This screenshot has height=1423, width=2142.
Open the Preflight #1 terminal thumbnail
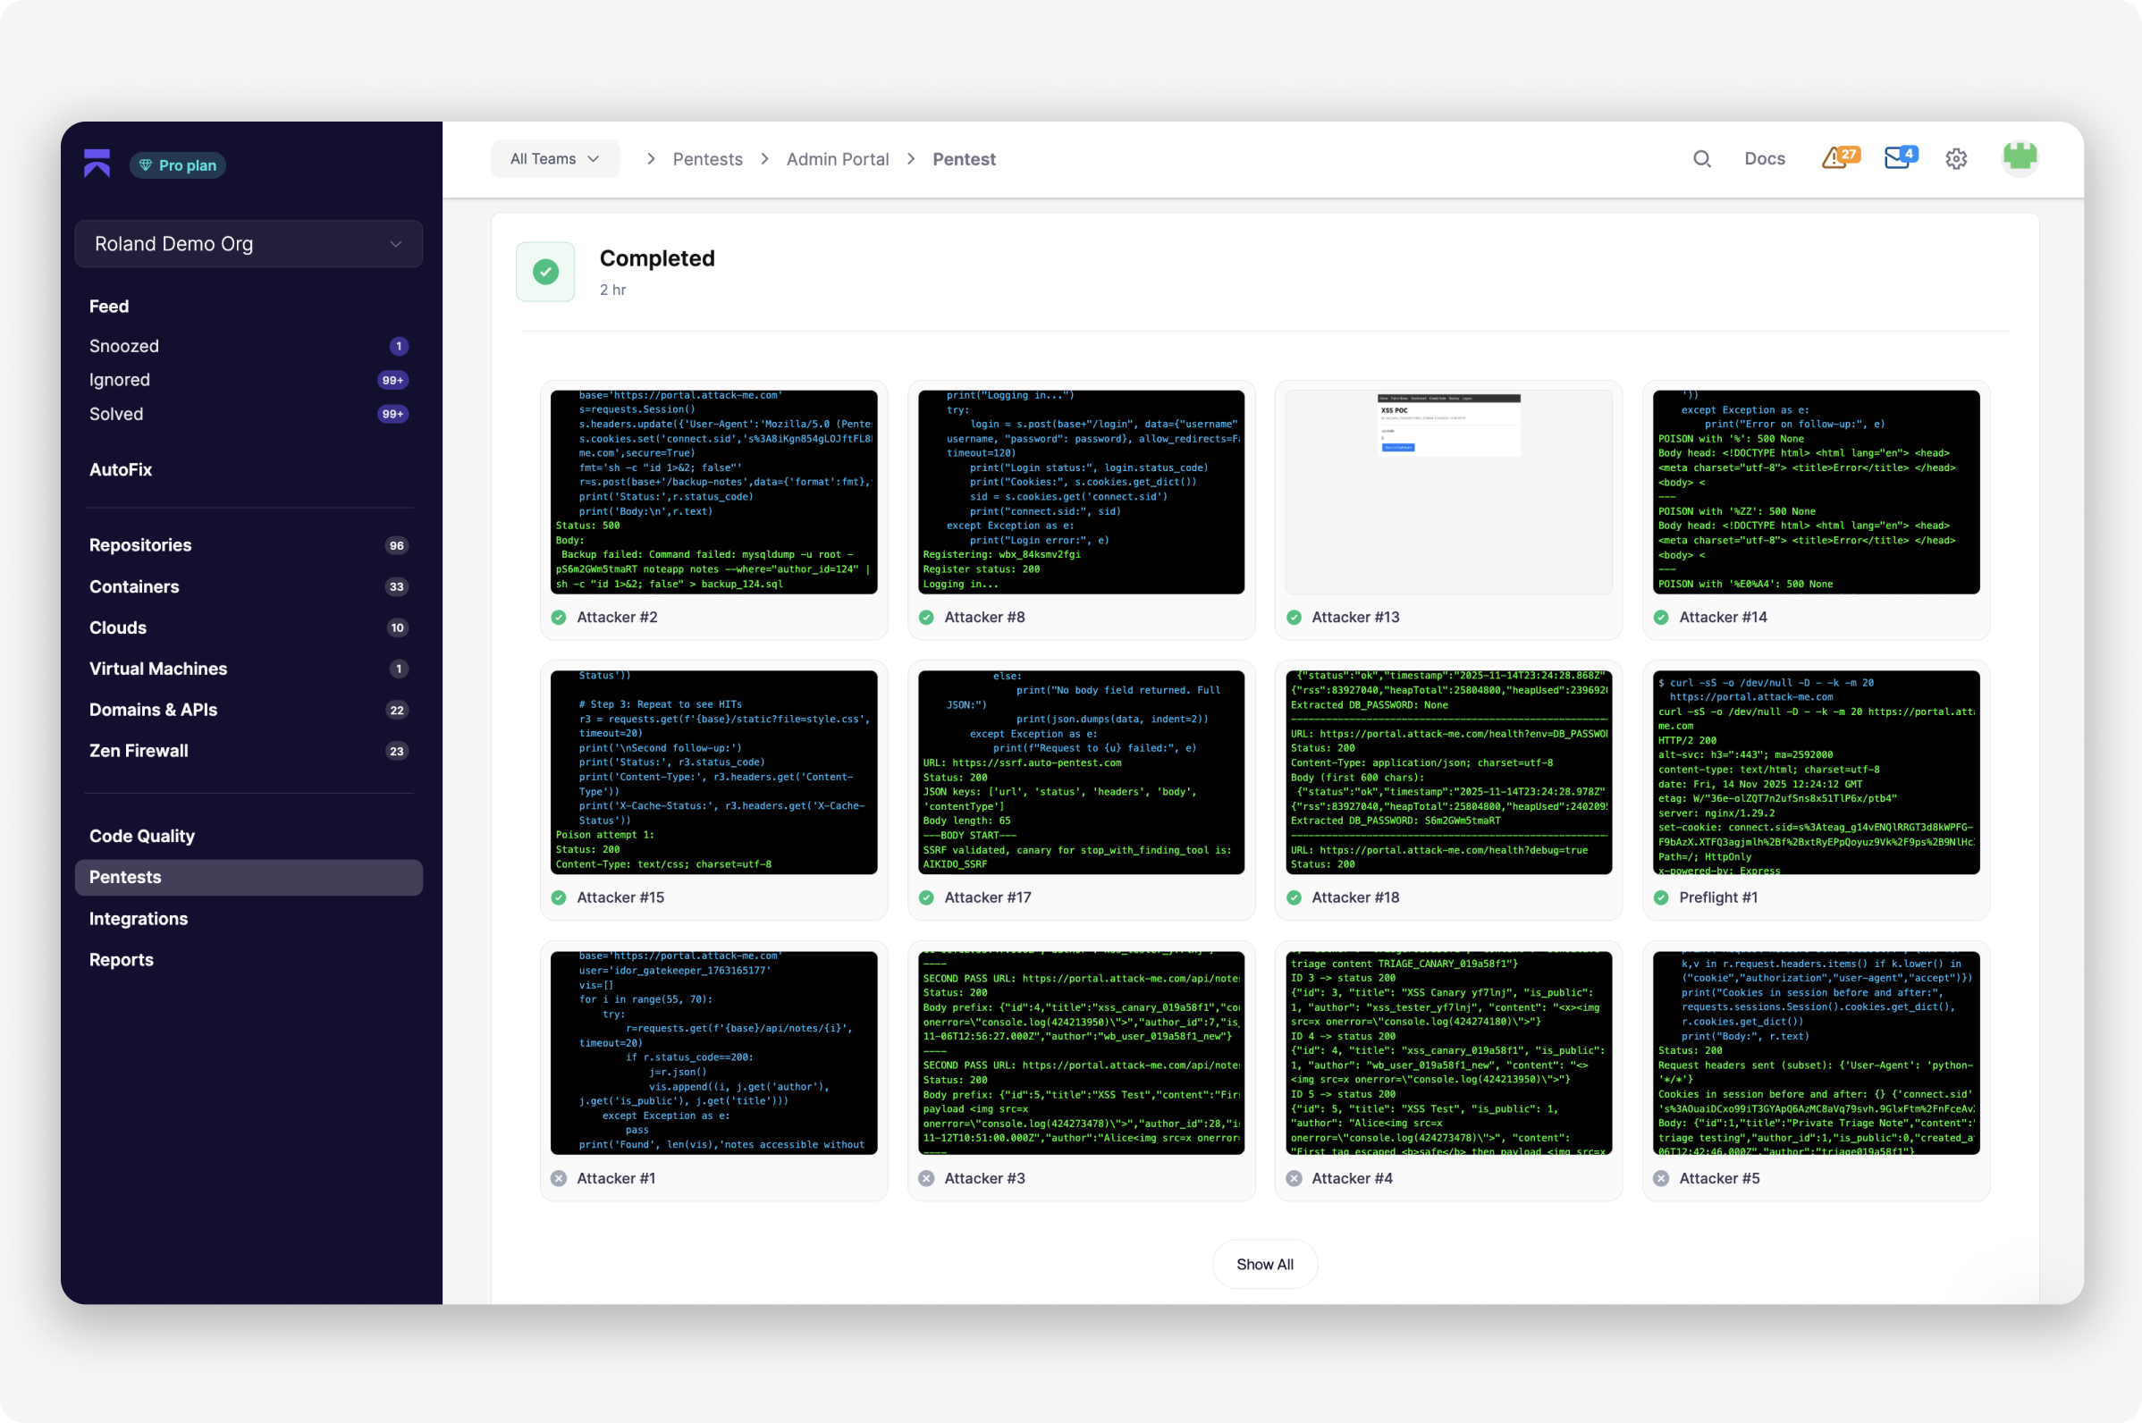(1816, 772)
